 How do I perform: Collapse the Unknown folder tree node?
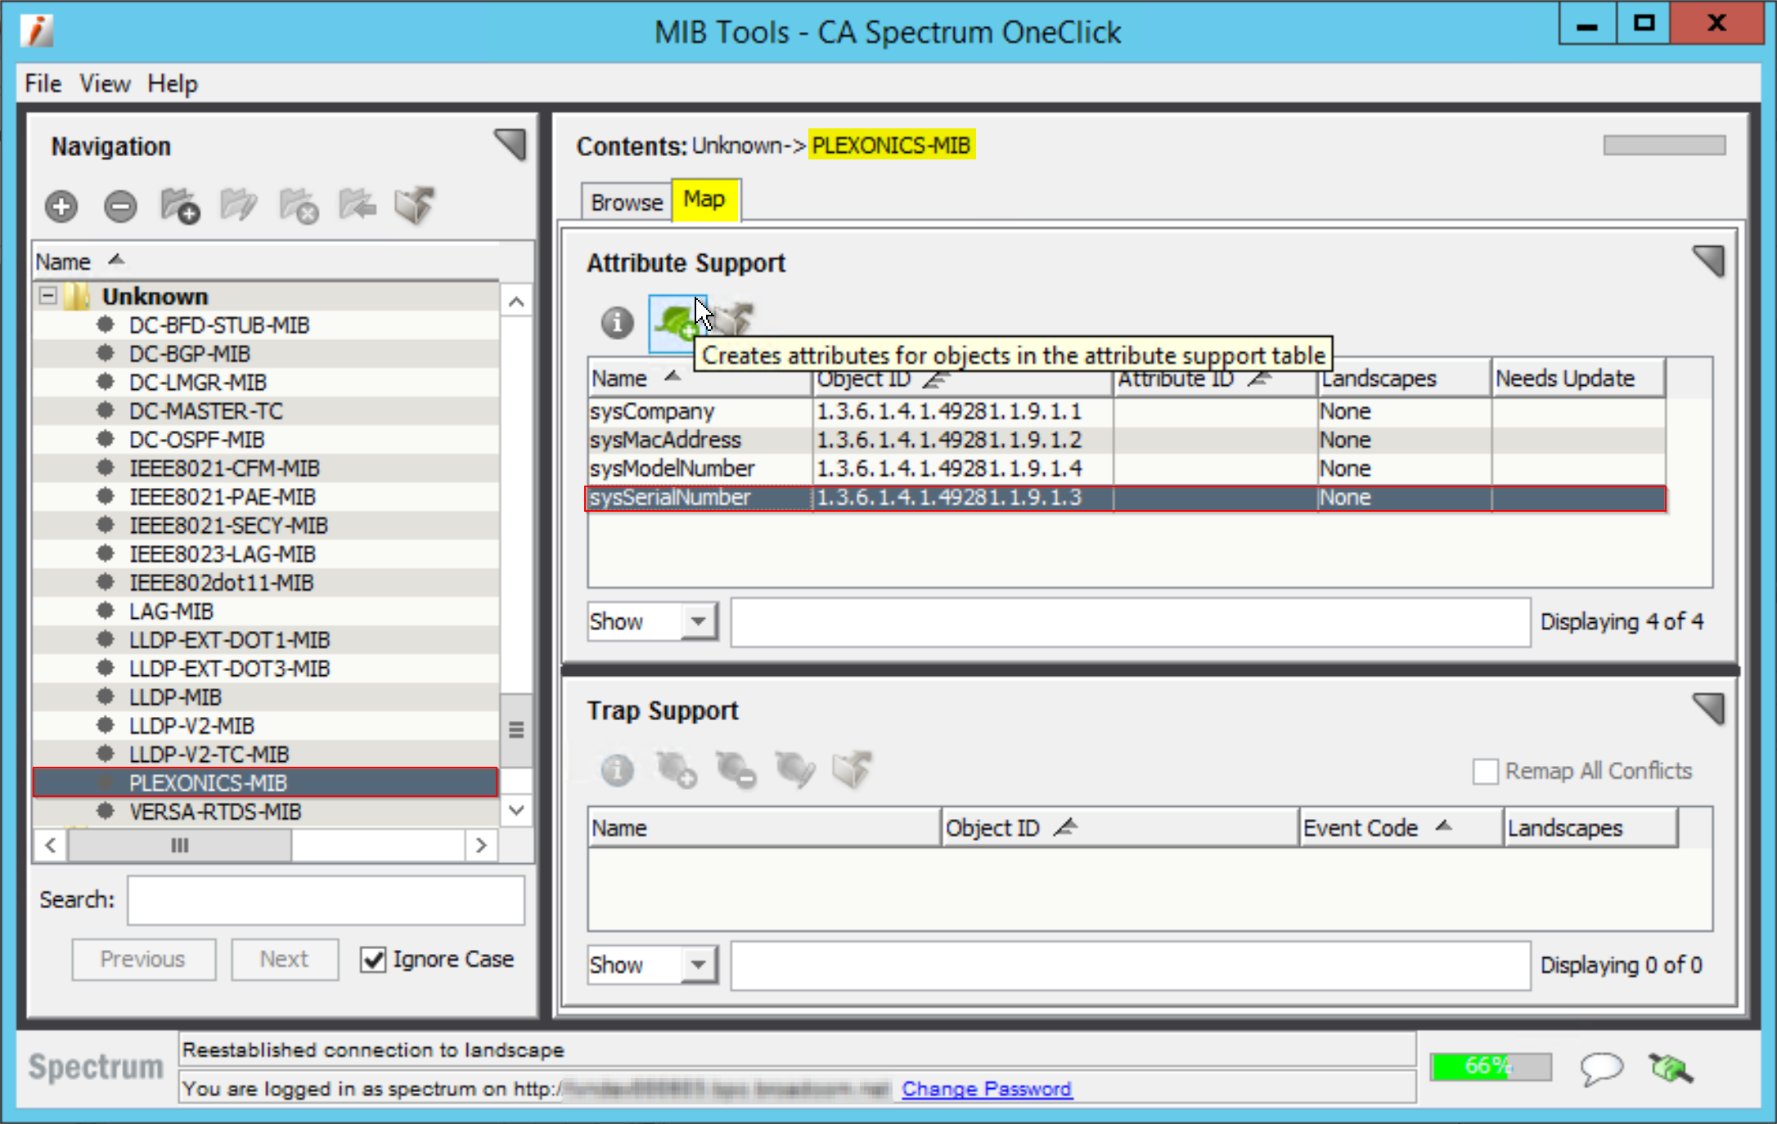click(47, 296)
